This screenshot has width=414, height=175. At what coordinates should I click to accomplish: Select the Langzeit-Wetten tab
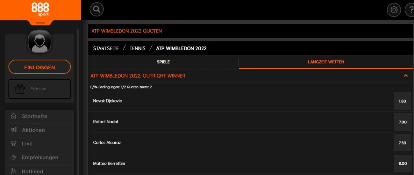(x=326, y=62)
